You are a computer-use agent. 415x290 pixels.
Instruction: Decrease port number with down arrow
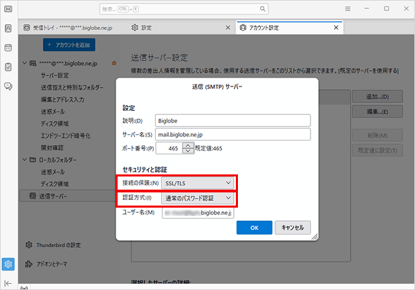(x=188, y=151)
